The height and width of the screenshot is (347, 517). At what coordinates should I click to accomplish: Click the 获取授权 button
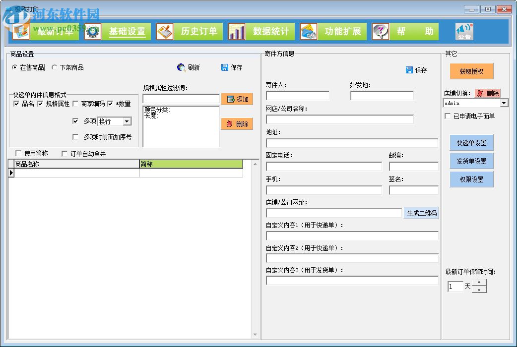[471, 71]
